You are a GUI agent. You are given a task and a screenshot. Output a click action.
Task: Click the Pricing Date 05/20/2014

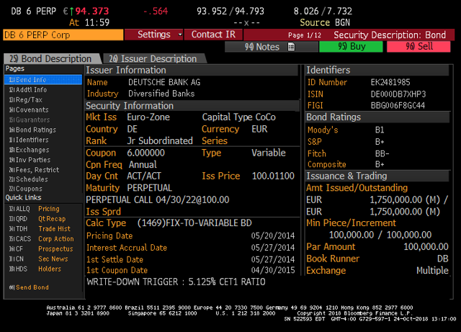(273, 235)
